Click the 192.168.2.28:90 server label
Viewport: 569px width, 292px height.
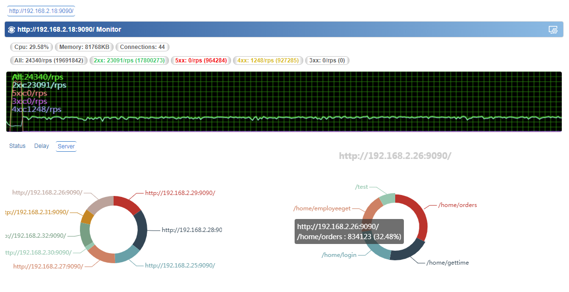tap(192, 230)
